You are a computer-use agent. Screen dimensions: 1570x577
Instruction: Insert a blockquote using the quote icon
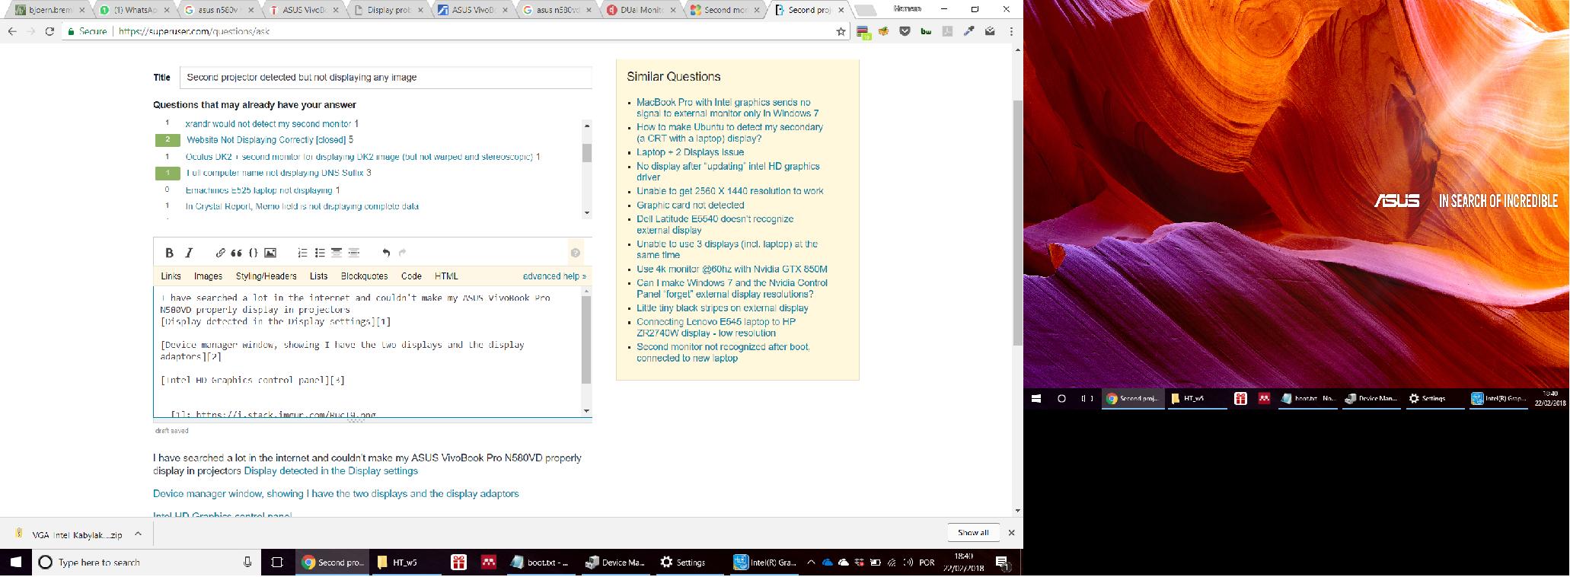click(x=237, y=253)
